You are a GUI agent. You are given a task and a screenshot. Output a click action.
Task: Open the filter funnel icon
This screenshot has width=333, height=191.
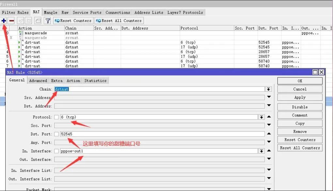coord(47,20)
